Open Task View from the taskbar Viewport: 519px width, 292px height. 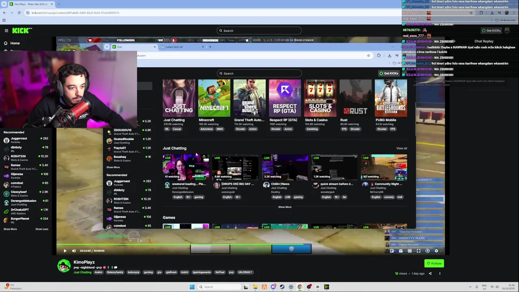point(246,287)
